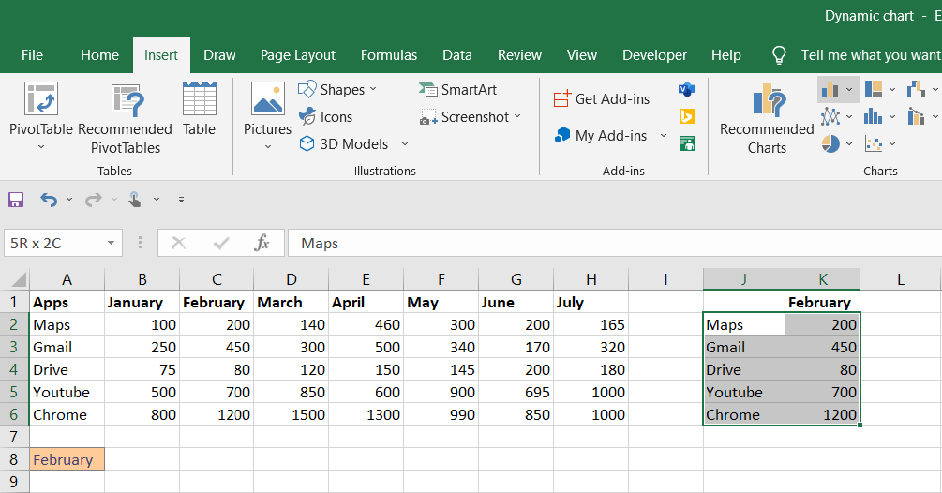
Task: Click the Visio Data Visualizer add-in icon
Action: click(x=687, y=89)
